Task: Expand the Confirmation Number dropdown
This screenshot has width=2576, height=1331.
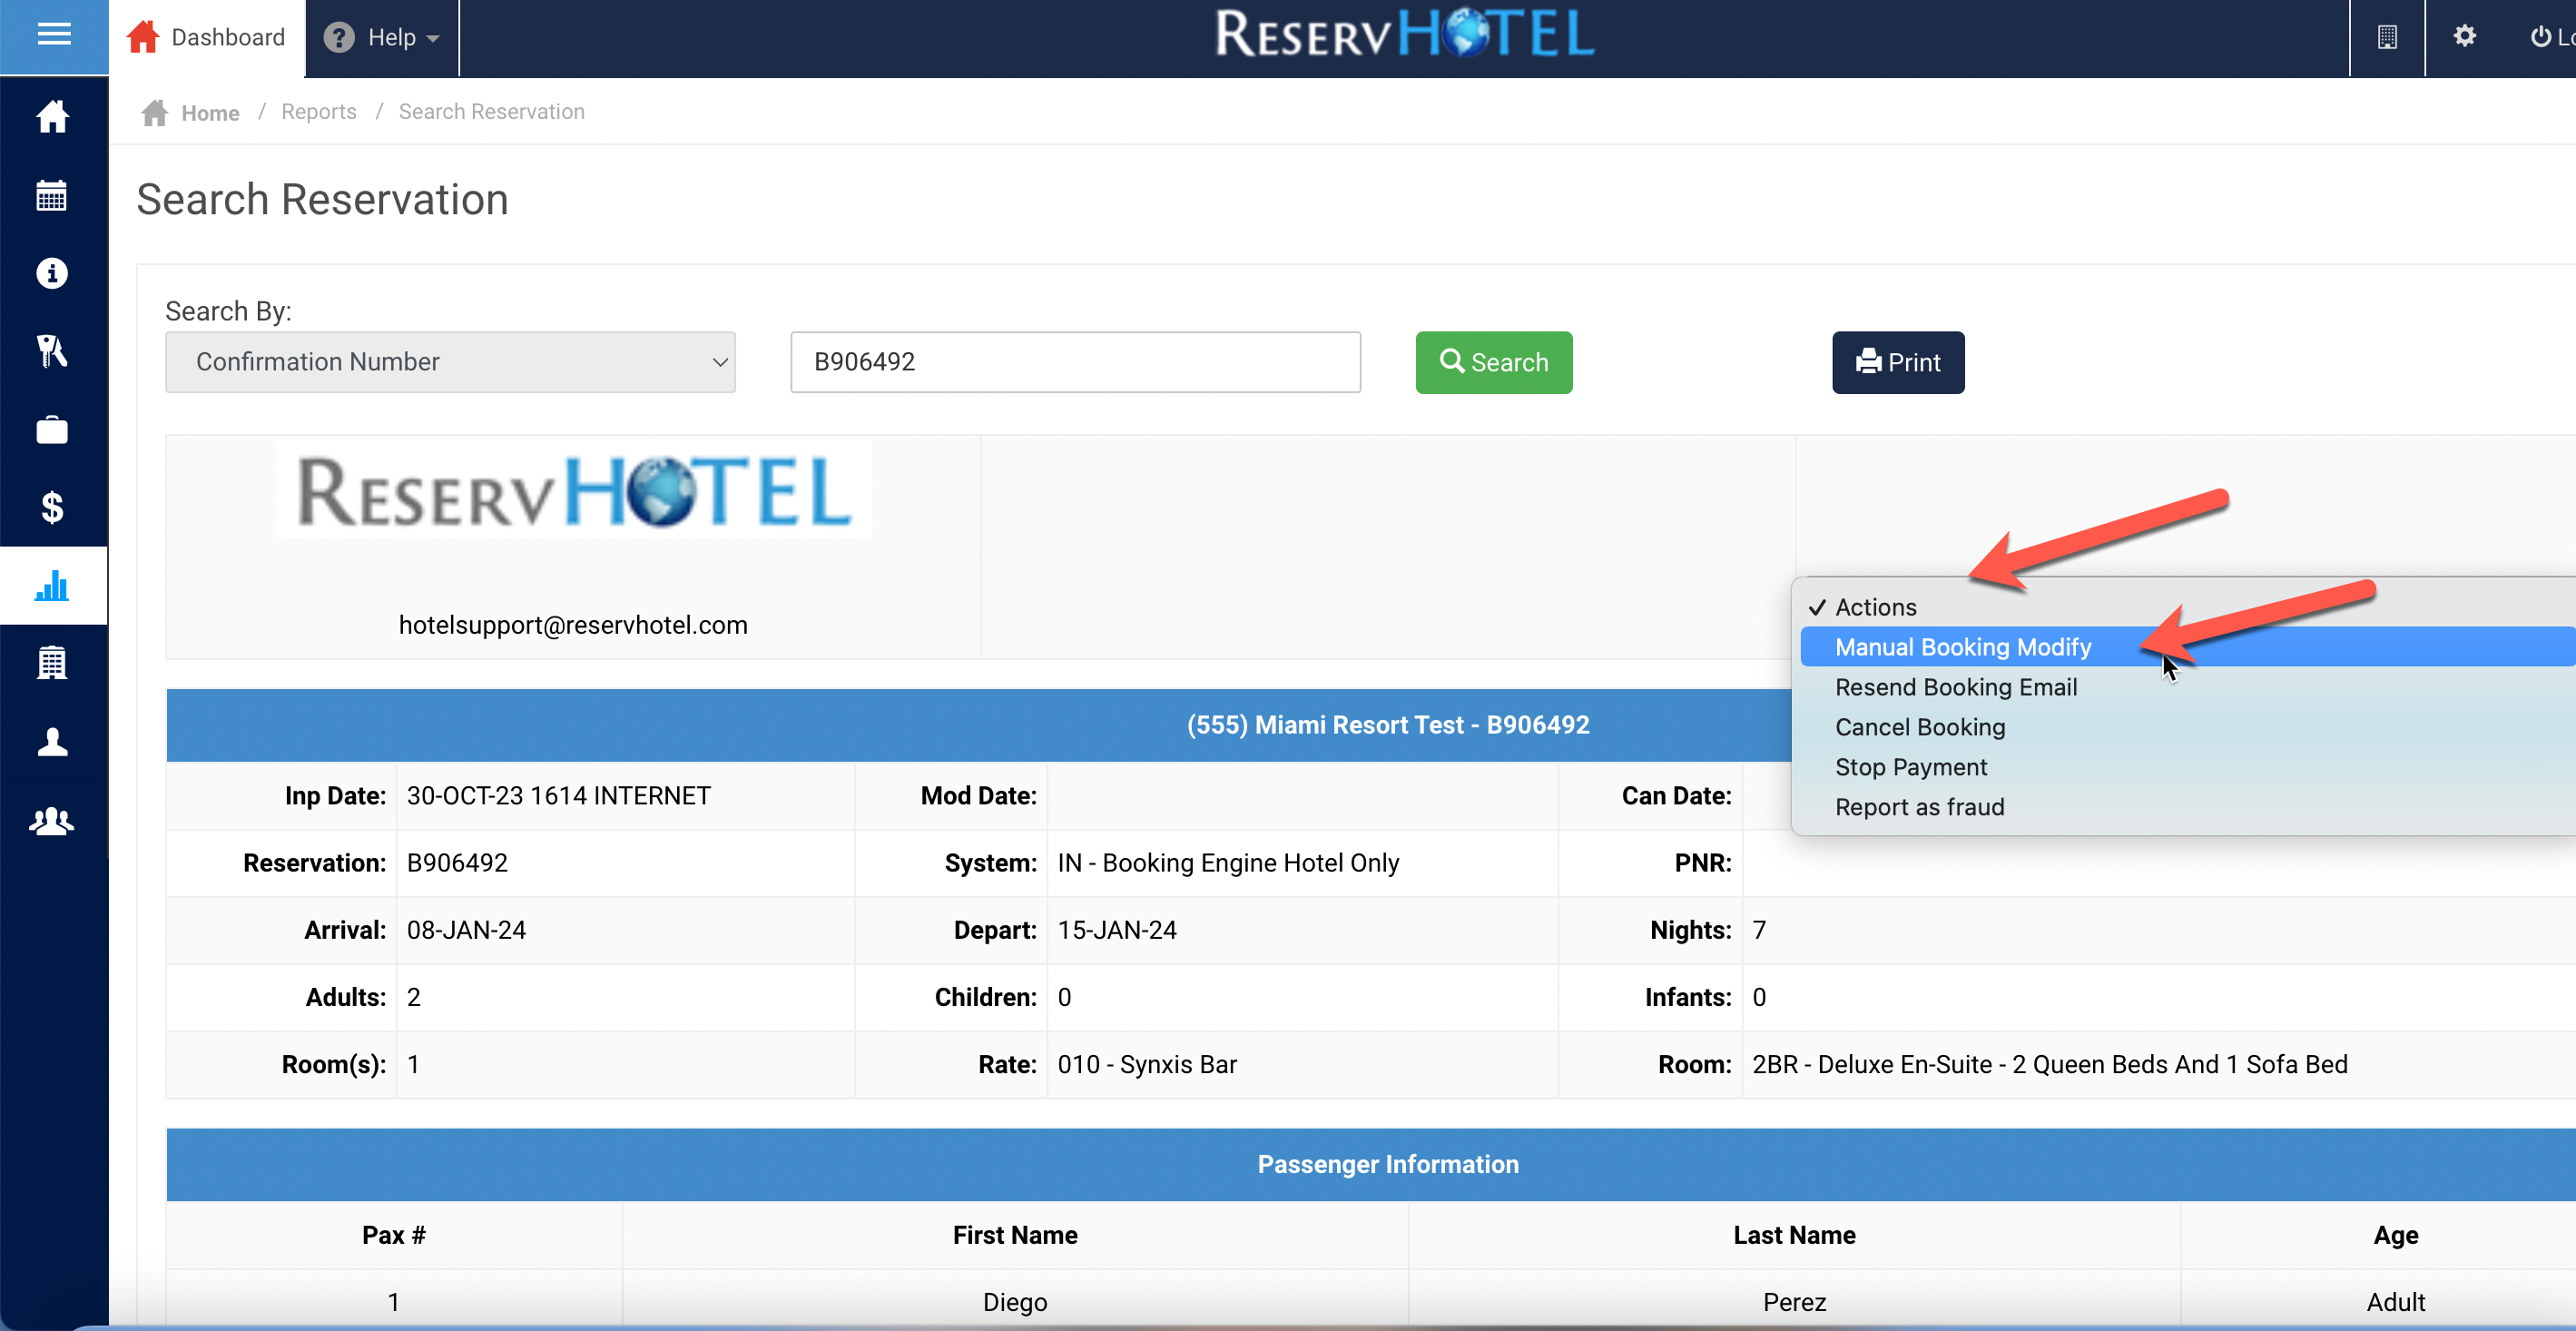Action: click(450, 362)
